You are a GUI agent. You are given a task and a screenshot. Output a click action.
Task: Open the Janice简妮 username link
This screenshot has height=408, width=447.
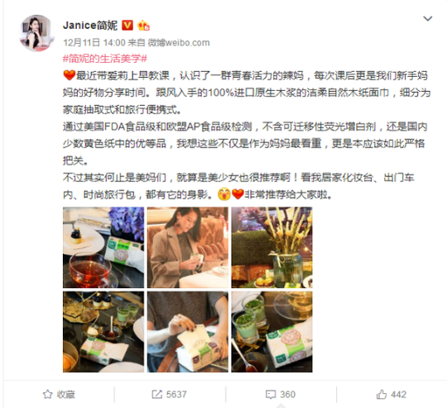click(x=90, y=26)
